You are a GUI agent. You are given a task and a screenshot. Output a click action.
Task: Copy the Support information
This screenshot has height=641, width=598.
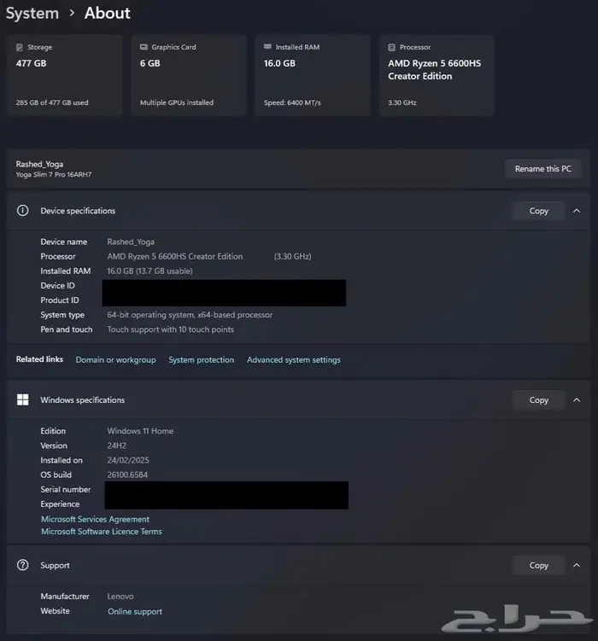[538, 565]
